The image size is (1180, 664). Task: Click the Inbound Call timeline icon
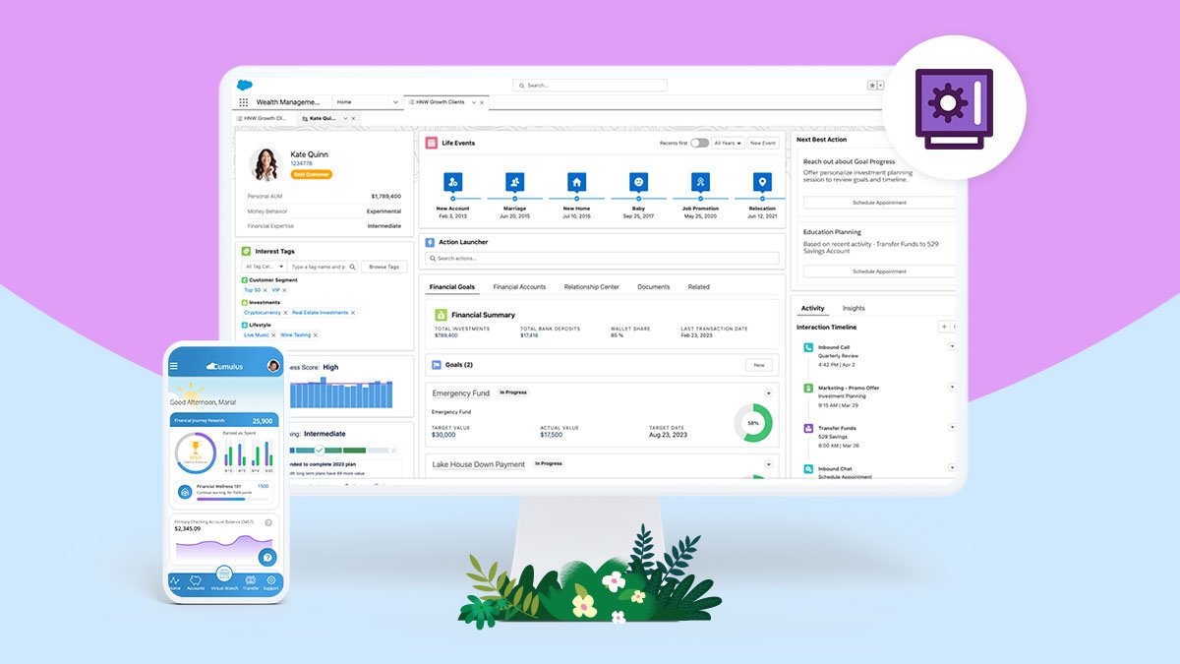(808, 347)
